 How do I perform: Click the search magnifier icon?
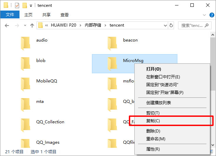tap(207, 26)
